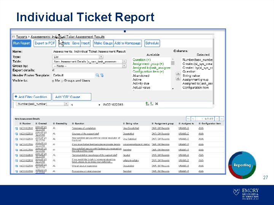Viewport: 274px width, 205px height.
Task: Add report to Homepage
Action: click(127, 43)
